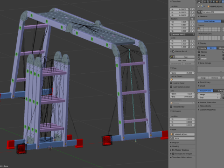The image size is (224, 168).
Task: Toggle the 4L rotation lock button
Action: 192,19
